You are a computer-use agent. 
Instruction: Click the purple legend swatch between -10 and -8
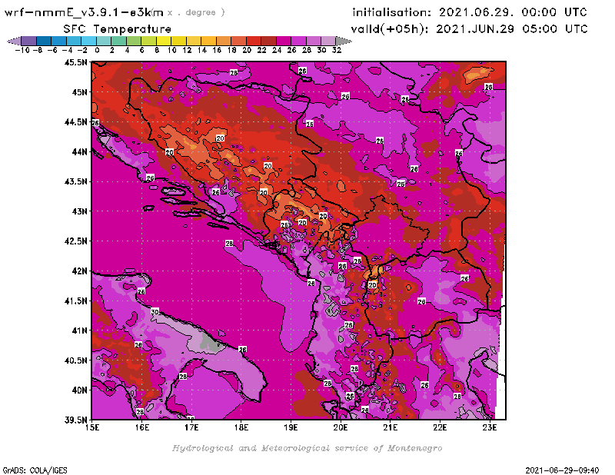(28, 41)
